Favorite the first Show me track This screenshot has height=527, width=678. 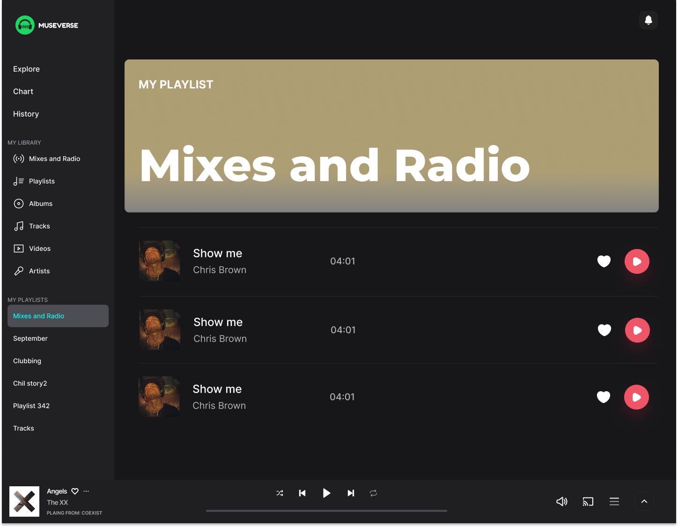[604, 261]
